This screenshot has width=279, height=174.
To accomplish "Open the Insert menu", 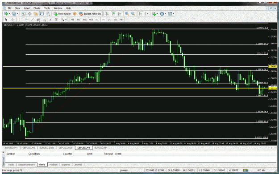I will [x=27, y=8].
